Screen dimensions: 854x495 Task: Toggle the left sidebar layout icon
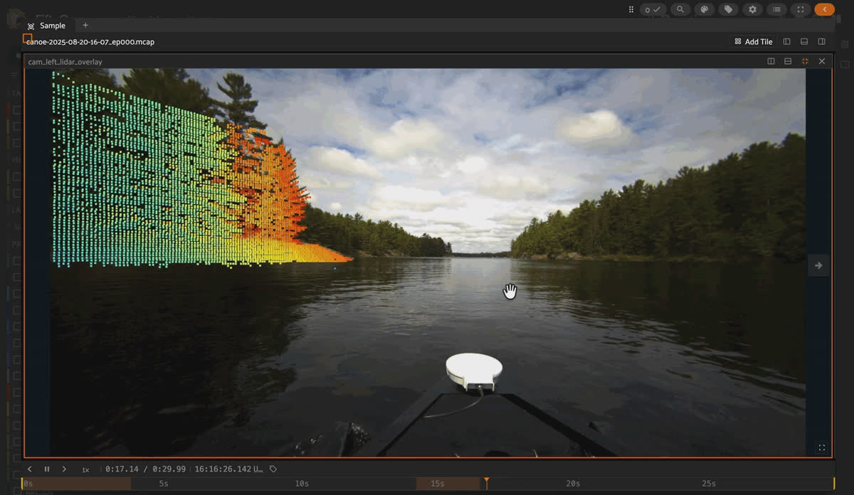click(786, 42)
